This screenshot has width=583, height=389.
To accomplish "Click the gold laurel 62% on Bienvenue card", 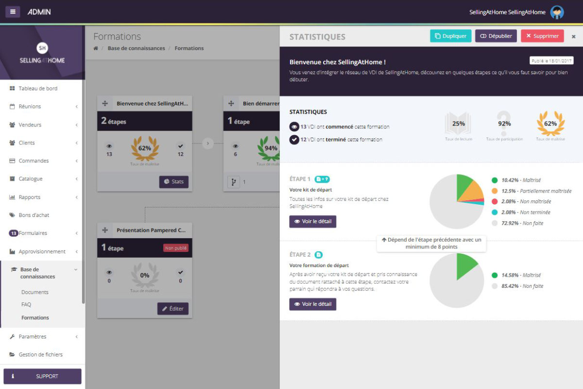I will (145, 149).
